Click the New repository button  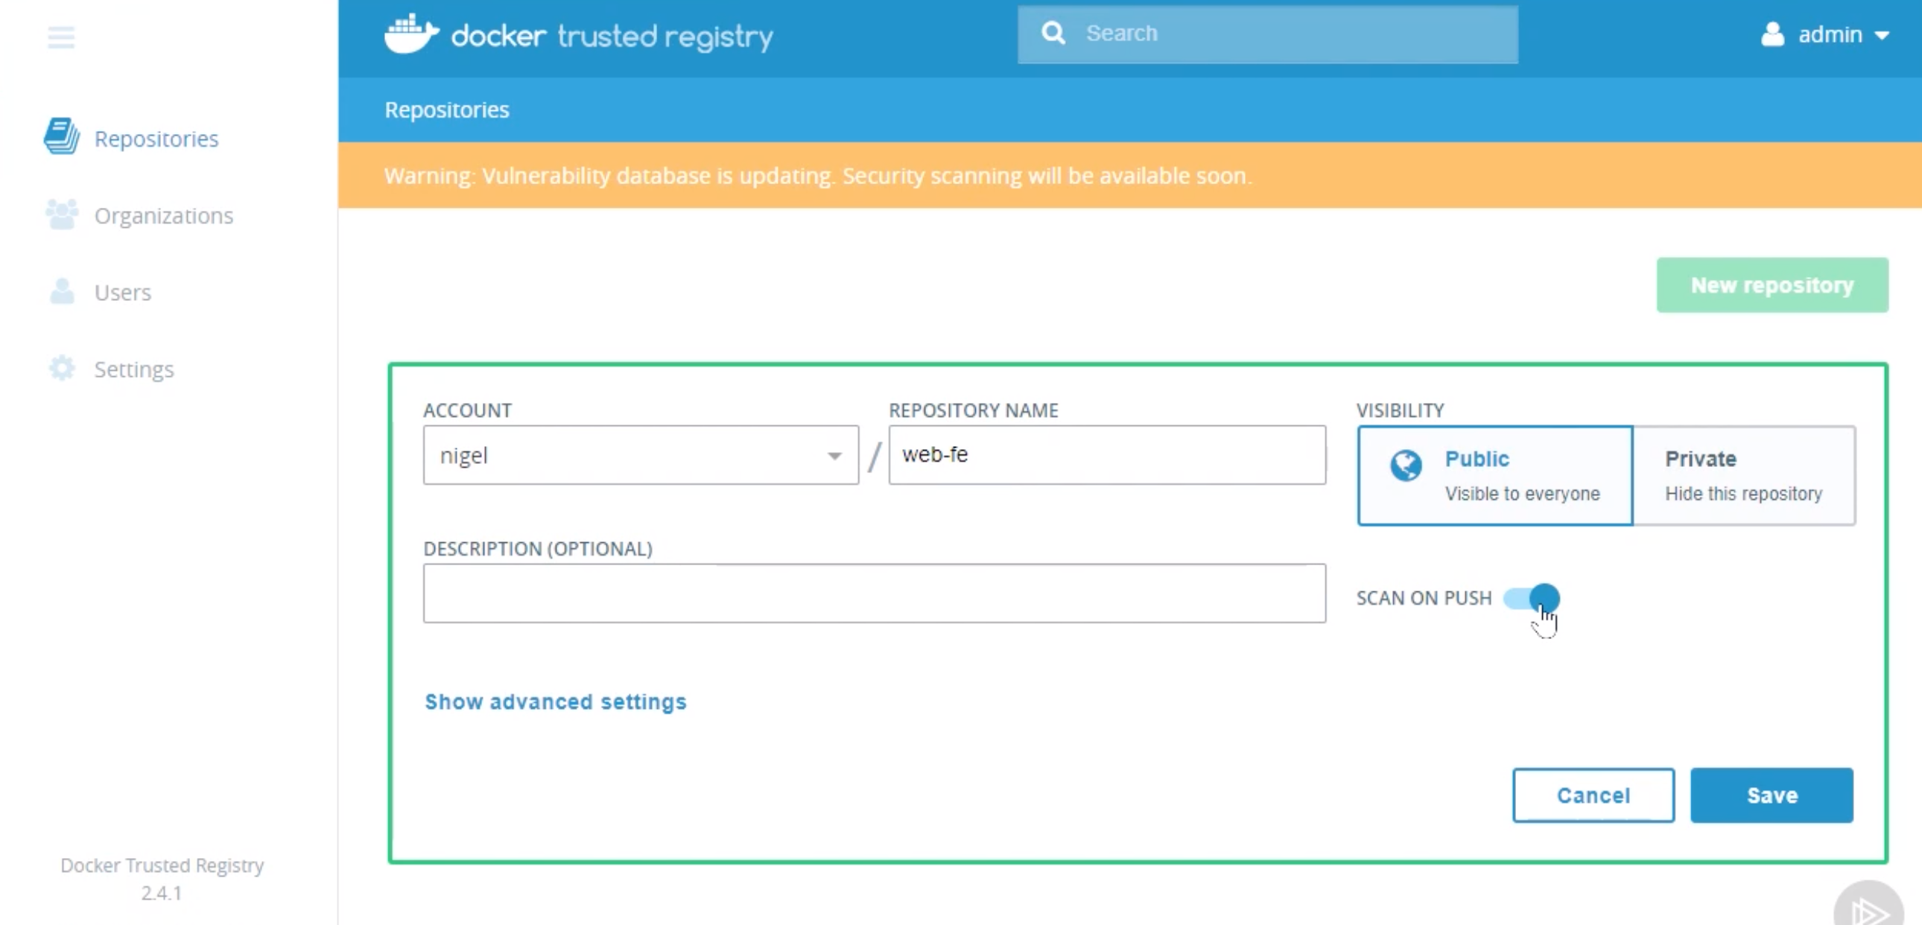pyautogui.click(x=1772, y=285)
